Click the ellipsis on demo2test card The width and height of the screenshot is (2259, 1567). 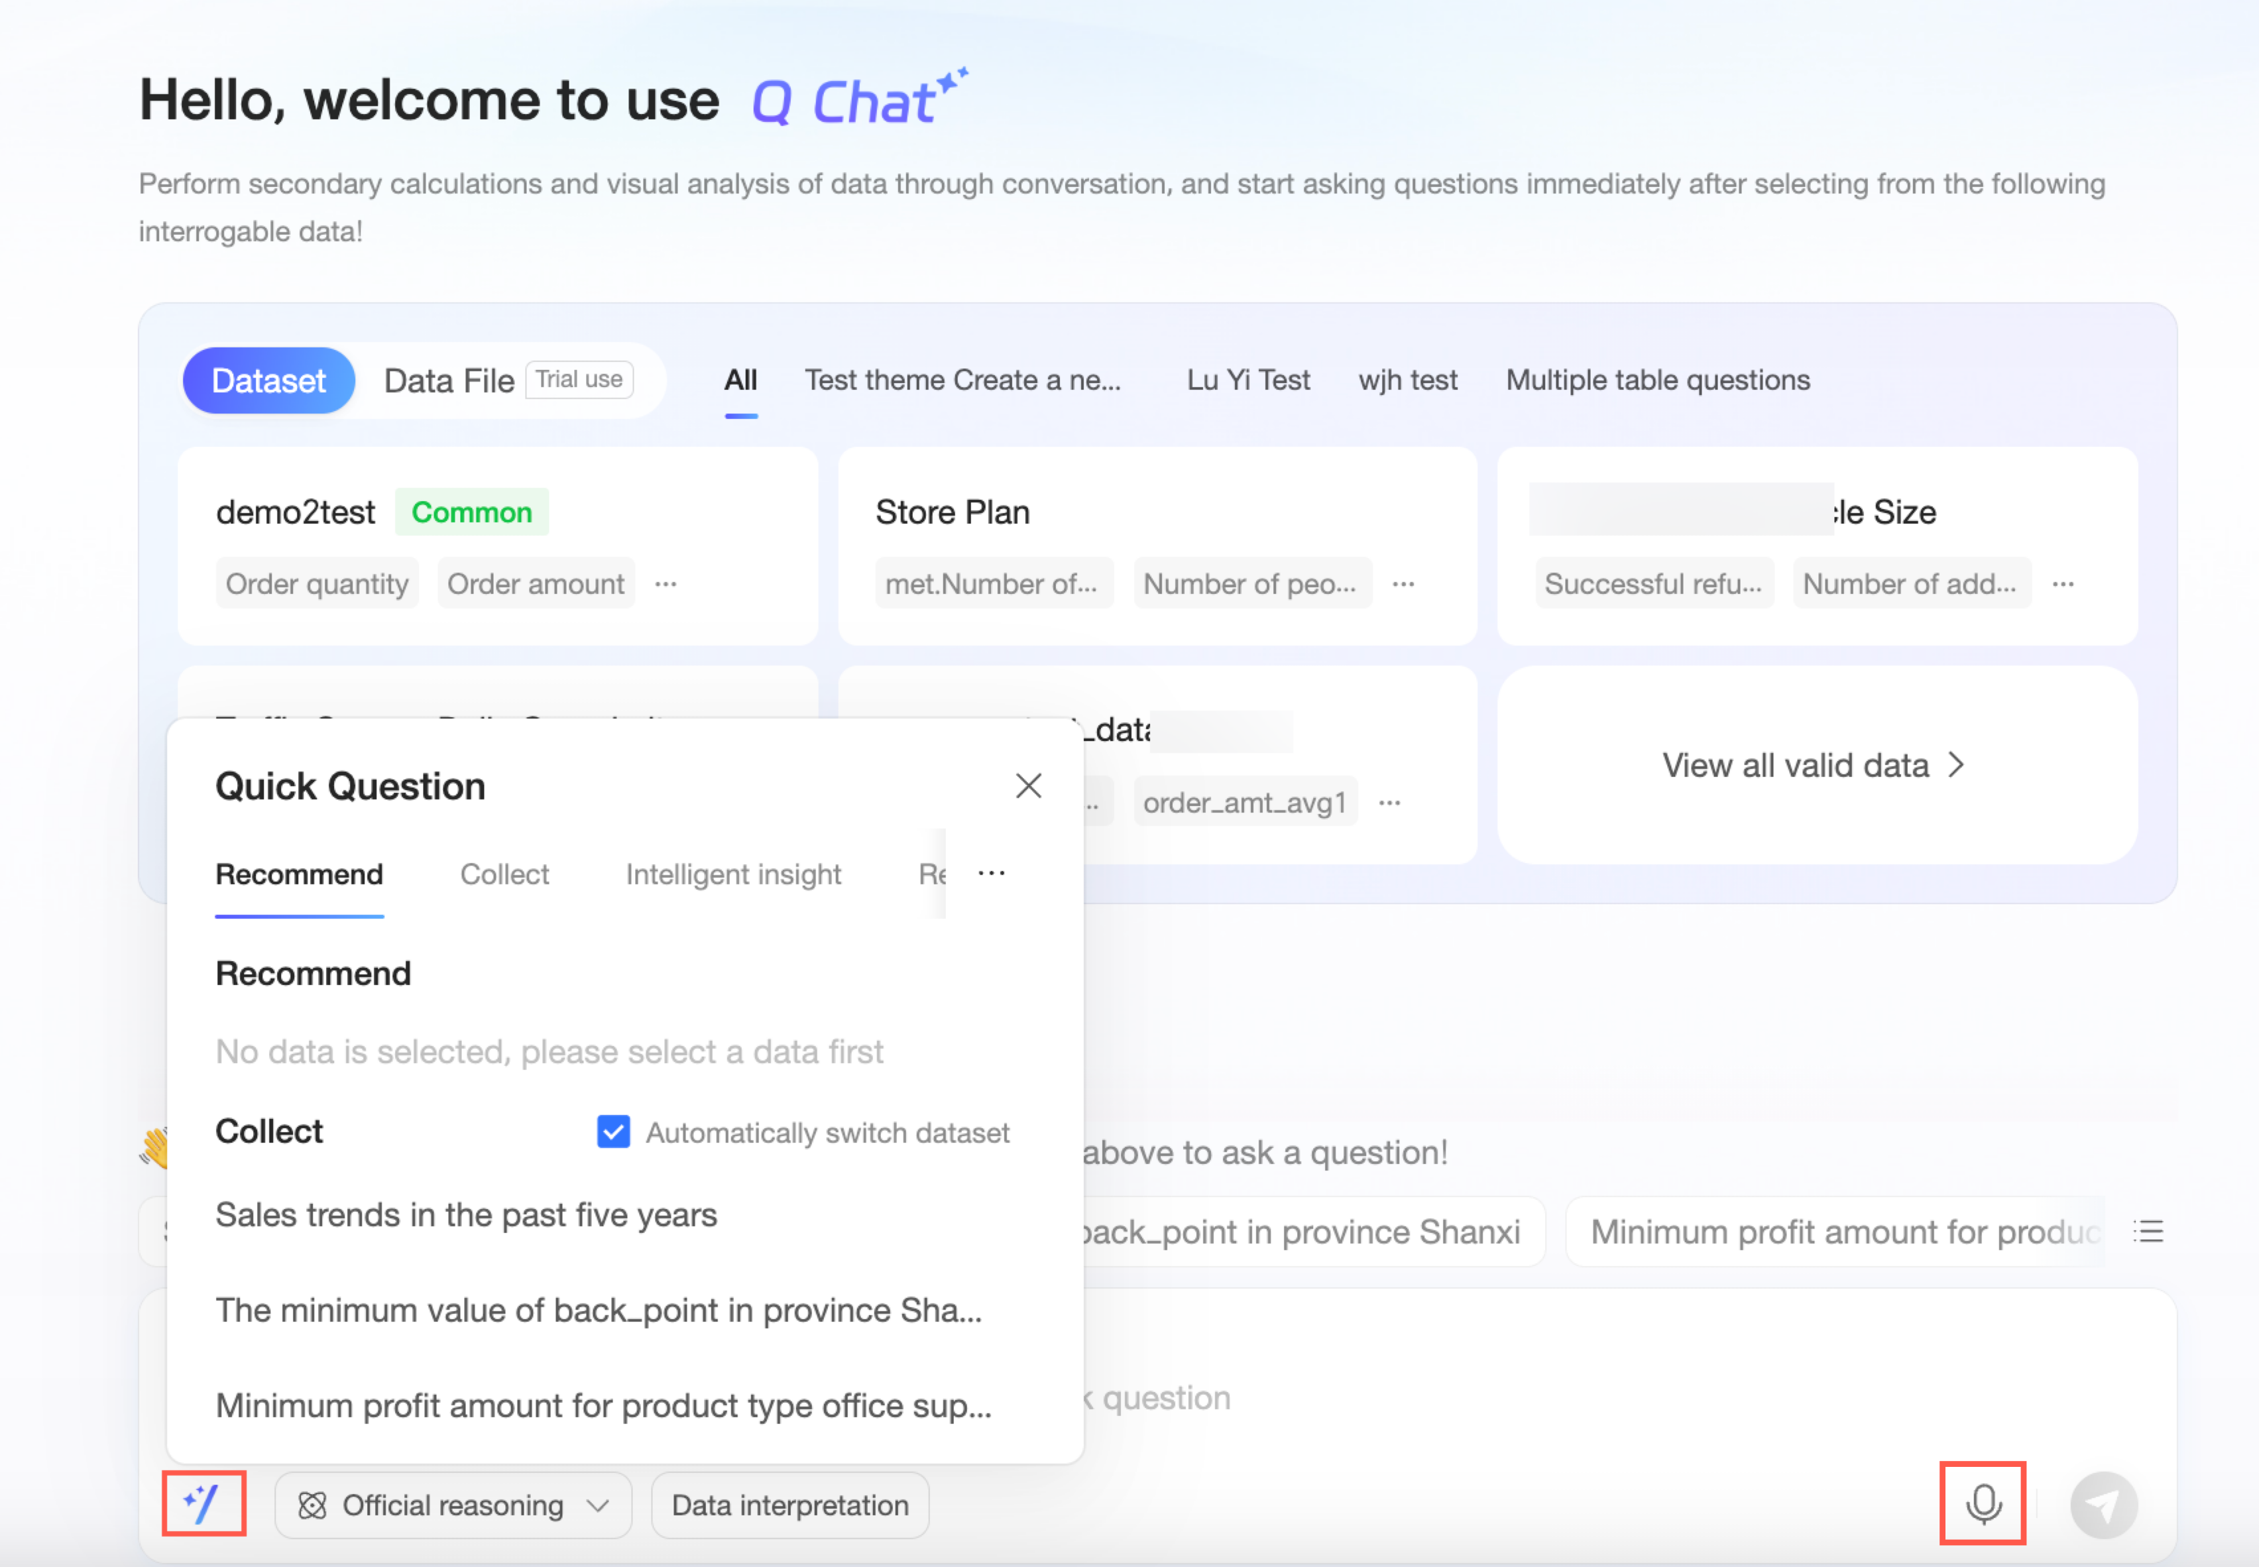click(666, 584)
